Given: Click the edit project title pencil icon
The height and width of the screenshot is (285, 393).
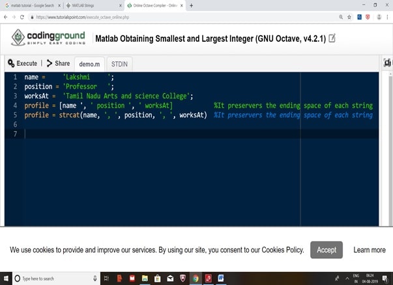Looking at the screenshot, I should (332, 38).
